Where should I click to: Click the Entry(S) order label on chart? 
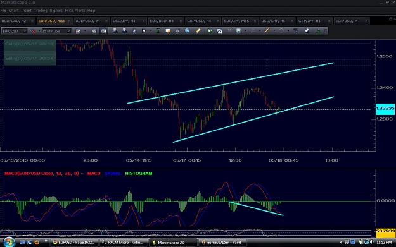coord(30,58)
